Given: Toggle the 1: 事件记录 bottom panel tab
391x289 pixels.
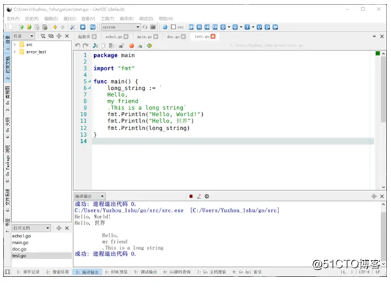Looking at the screenshot, I should pos(28,272).
